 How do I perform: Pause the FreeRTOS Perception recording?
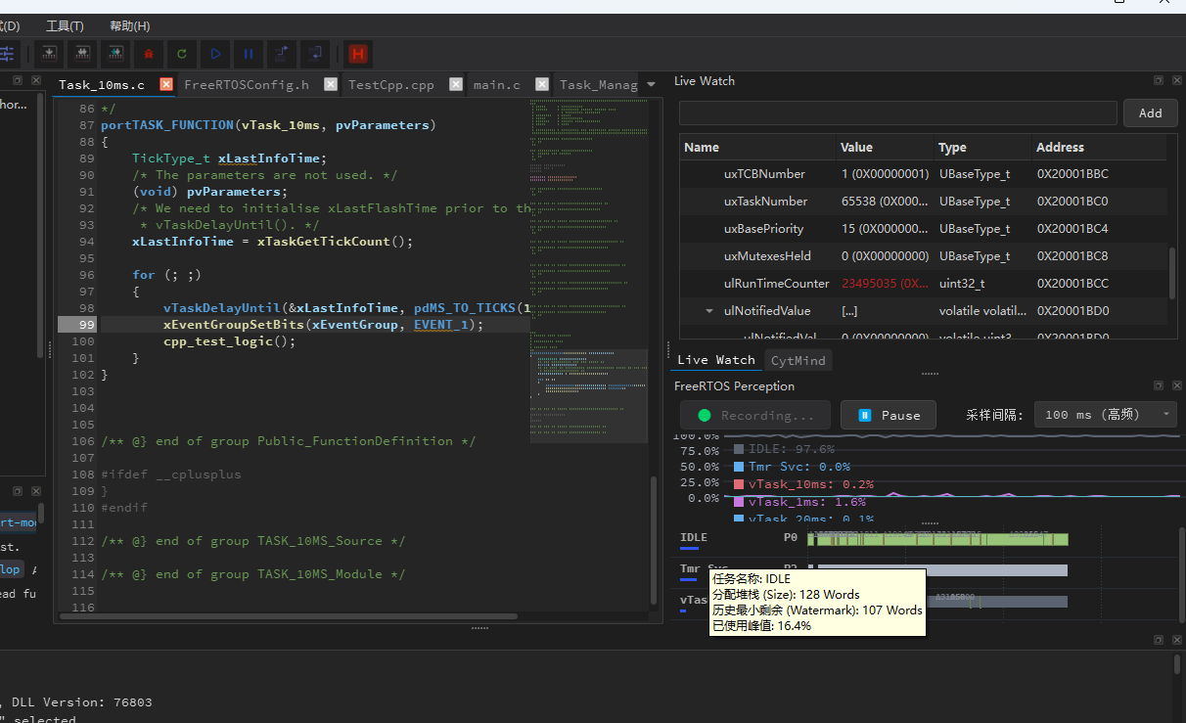point(888,415)
